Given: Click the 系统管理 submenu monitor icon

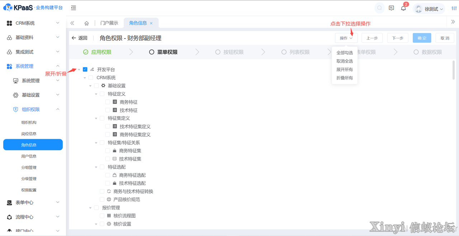Looking at the screenshot, I should (x=16, y=81).
